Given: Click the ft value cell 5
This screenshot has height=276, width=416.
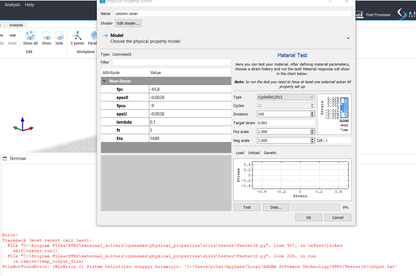Looking at the screenshot, I should [190, 130].
